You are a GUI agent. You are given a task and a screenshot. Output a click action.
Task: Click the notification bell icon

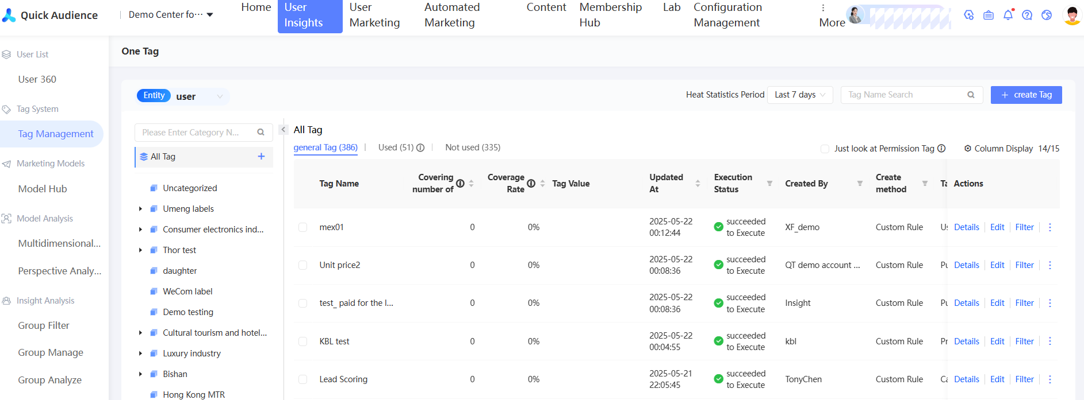coord(1008,15)
